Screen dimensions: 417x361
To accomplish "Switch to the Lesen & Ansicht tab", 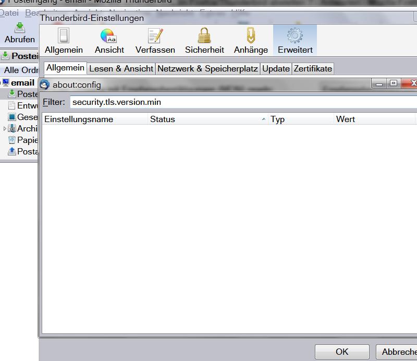I will [121, 69].
